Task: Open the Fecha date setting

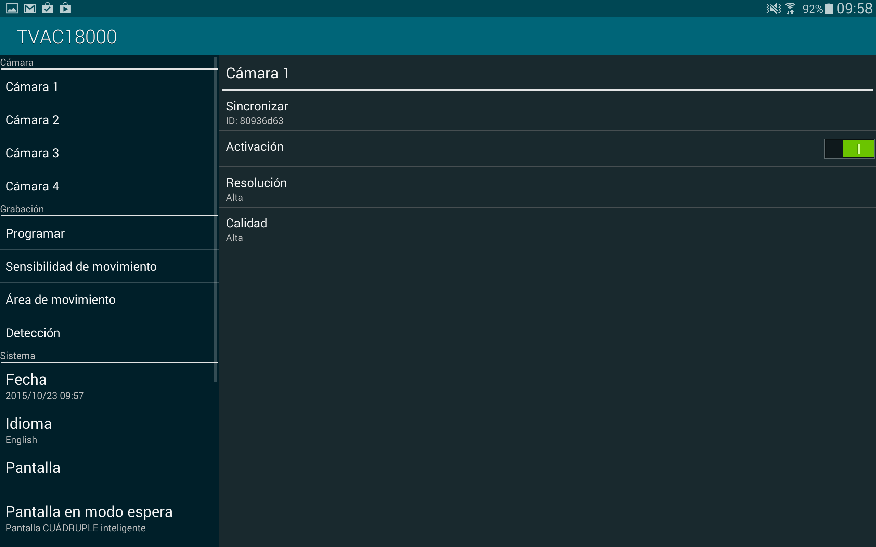Action: (x=109, y=386)
